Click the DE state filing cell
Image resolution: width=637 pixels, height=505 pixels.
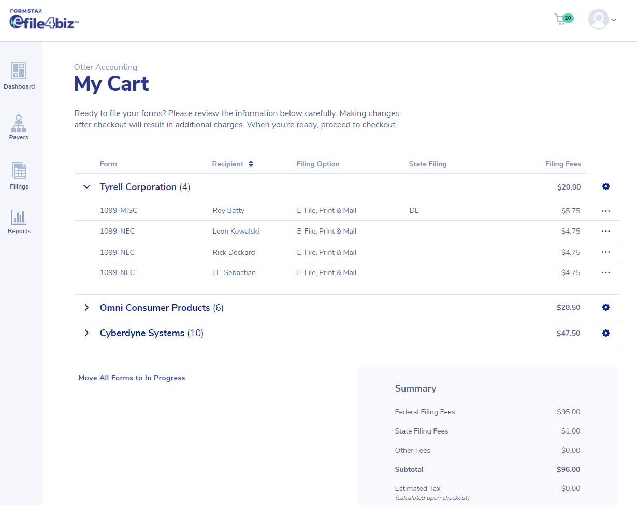(x=414, y=211)
